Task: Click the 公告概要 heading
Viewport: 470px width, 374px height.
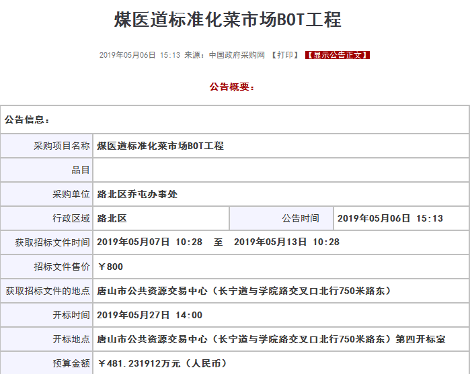Action: [x=232, y=87]
